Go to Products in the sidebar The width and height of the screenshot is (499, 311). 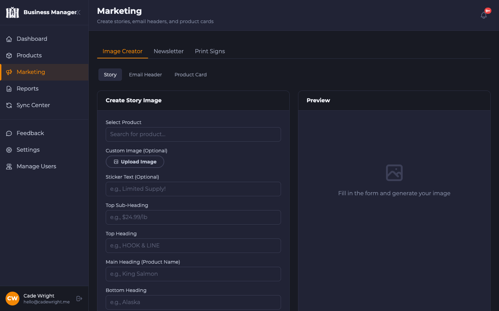pos(44,56)
